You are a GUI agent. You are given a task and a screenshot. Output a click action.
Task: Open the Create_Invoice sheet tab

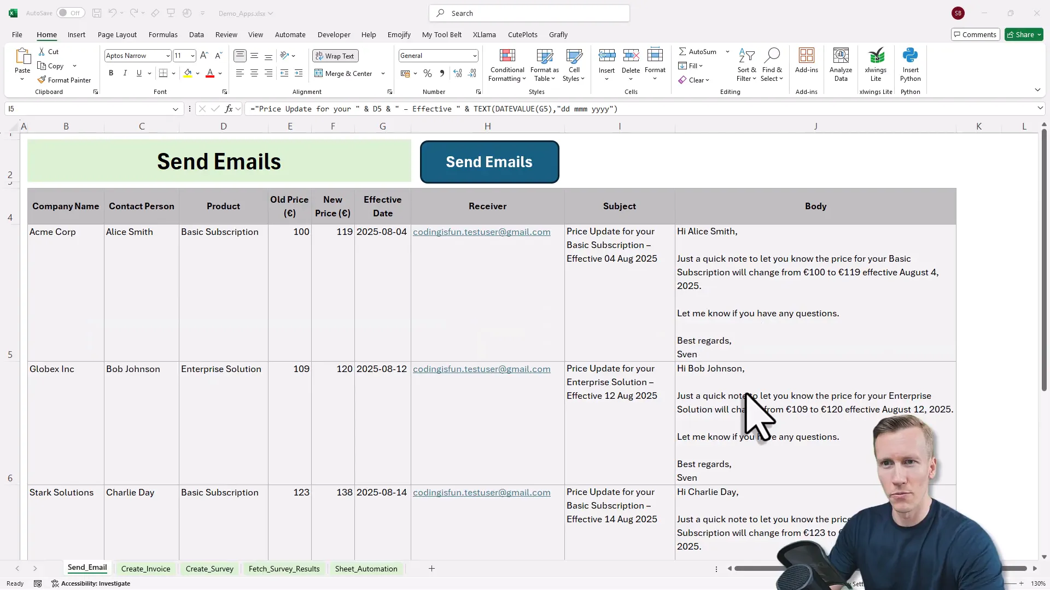click(x=145, y=568)
